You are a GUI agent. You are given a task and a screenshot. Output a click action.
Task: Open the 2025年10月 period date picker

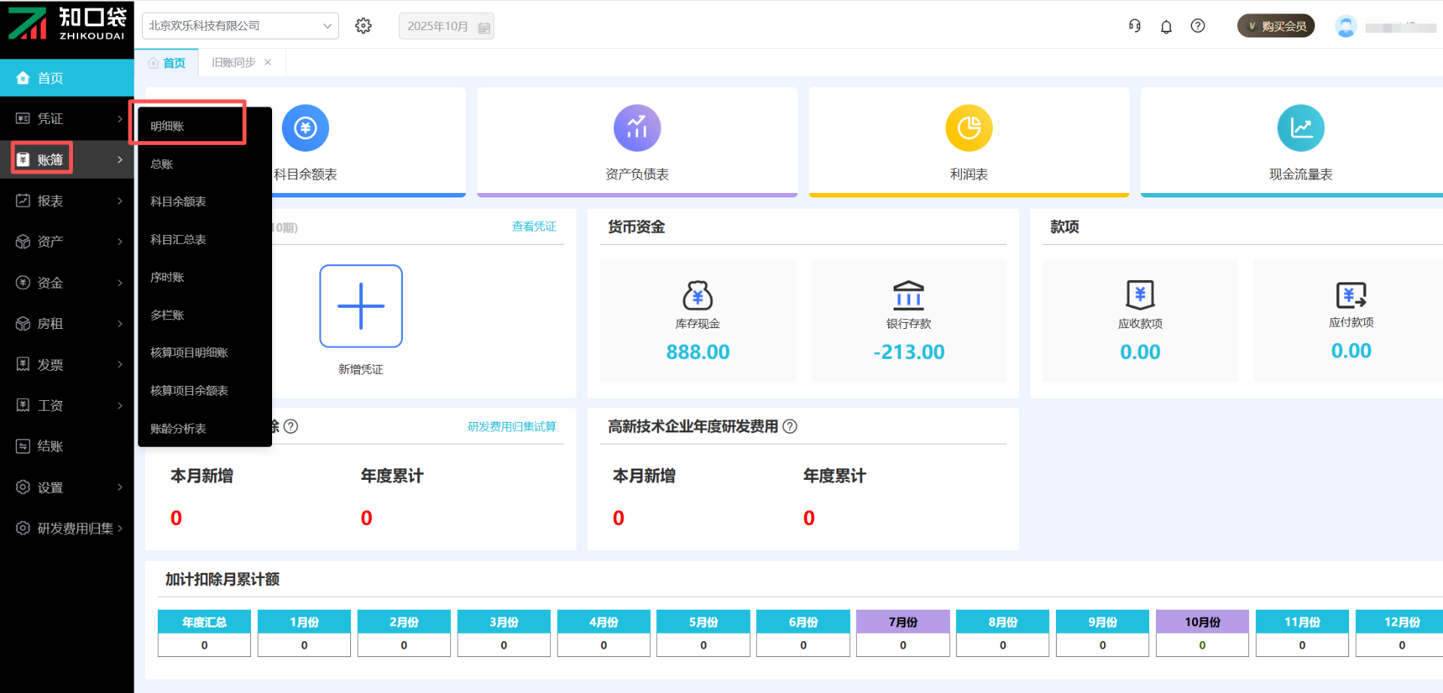coord(446,26)
